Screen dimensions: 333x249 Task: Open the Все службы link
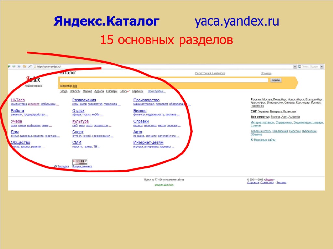pyautogui.click(x=156, y=91)
